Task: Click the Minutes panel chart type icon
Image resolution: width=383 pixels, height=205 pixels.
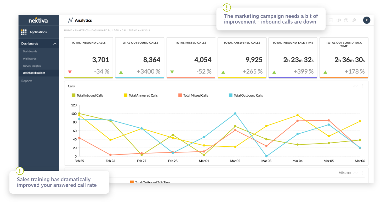Action: click(x=355, y=173)
